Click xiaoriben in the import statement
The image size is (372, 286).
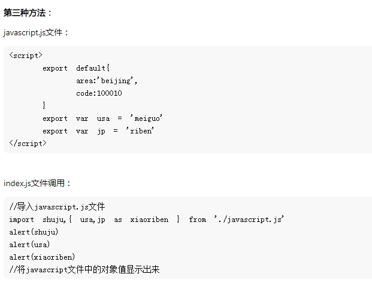[149, 220]
